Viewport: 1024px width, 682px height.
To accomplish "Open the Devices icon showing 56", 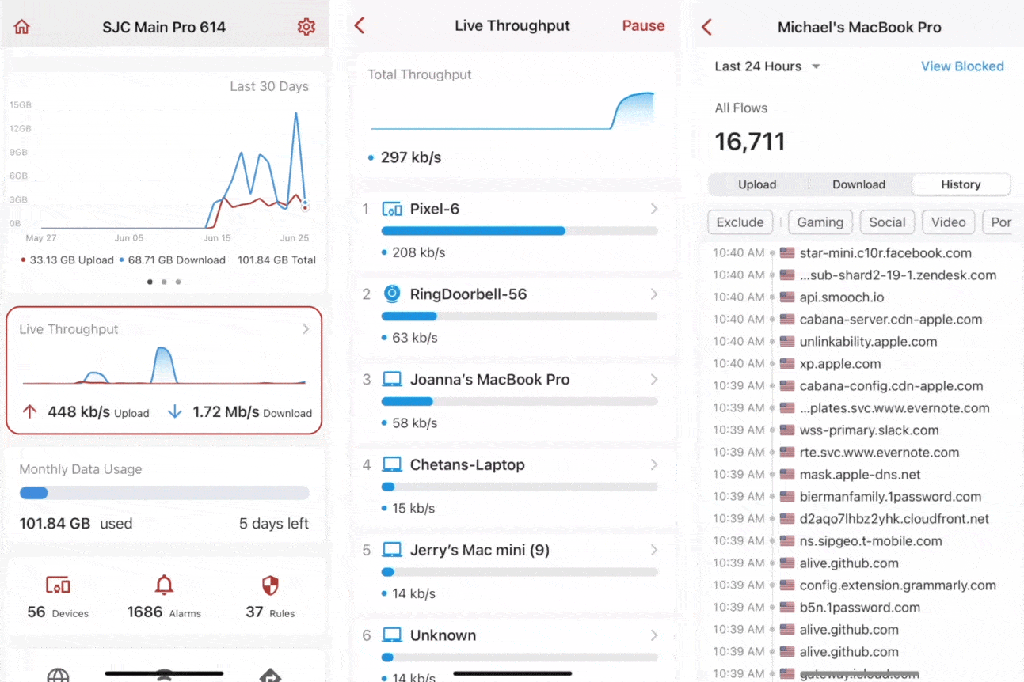I will click(x=59, y=586).
